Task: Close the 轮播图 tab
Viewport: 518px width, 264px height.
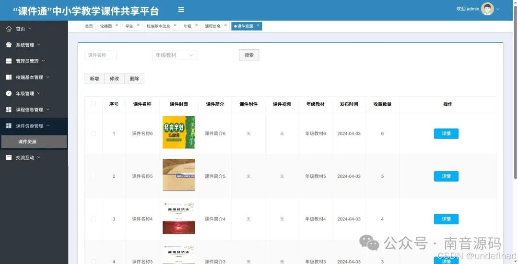Action: point(117,25)
